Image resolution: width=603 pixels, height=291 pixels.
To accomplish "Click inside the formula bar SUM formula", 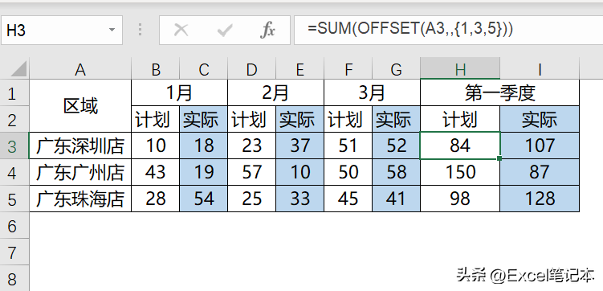I will [x=410, y=29].
